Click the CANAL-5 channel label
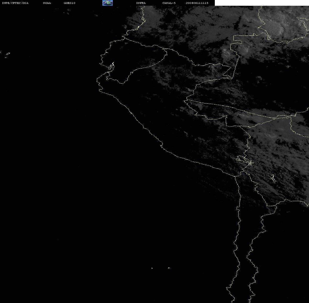The width and height of the screenshot is (309, 303). (169, 3)
